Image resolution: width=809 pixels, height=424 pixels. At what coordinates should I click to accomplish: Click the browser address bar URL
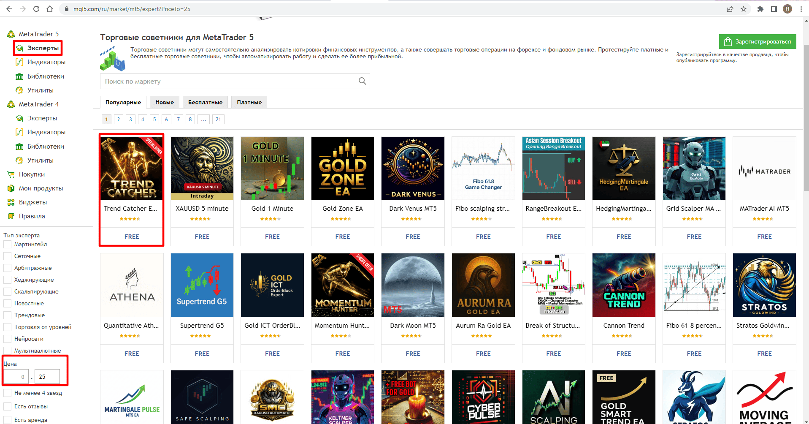point(132,9)
